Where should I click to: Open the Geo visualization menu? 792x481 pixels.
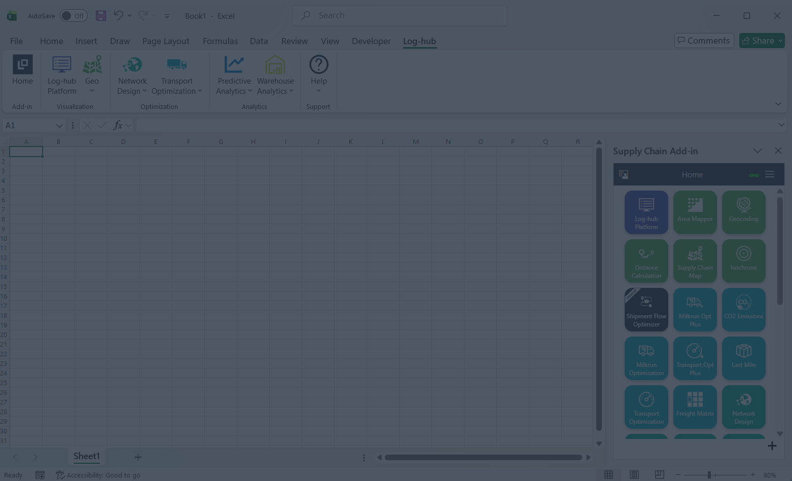[x=92, y=75]
